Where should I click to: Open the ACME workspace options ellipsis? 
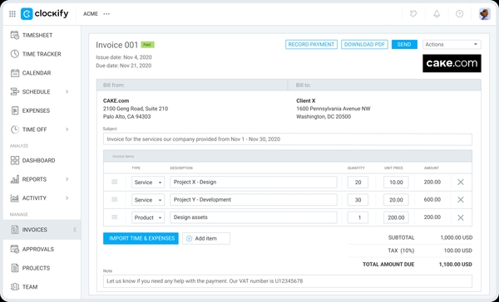click(106, 14)
